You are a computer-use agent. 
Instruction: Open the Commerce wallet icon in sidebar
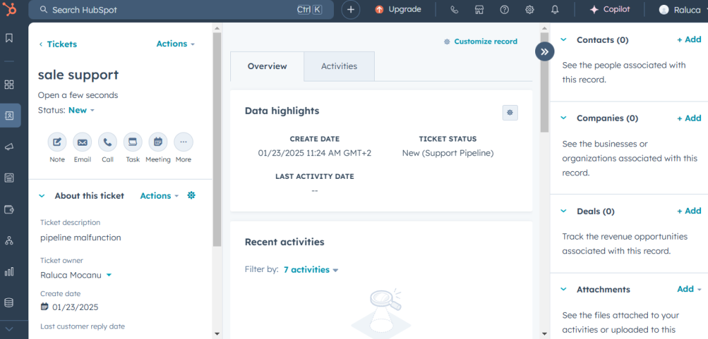(x=9, y=209)
